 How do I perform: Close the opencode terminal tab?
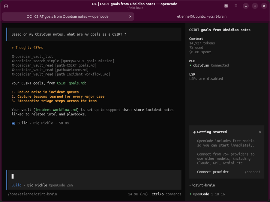pyautogui.click(x=130, y=16)
